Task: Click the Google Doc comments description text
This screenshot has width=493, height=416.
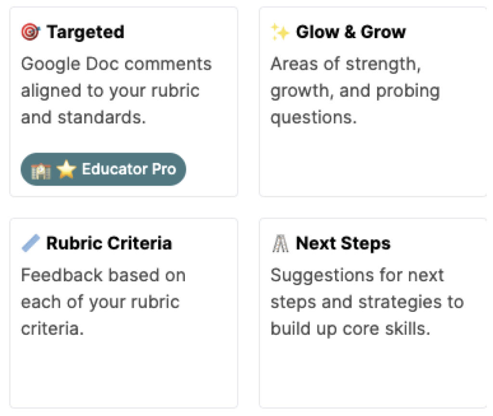Action: click(117, 91)
